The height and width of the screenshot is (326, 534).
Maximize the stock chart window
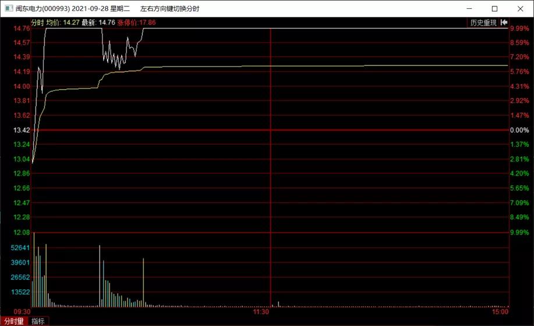point(495,9)
